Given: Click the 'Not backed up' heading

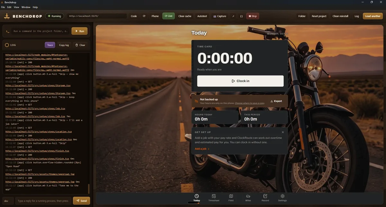Looking at the screenshot, I should point(209,99).
